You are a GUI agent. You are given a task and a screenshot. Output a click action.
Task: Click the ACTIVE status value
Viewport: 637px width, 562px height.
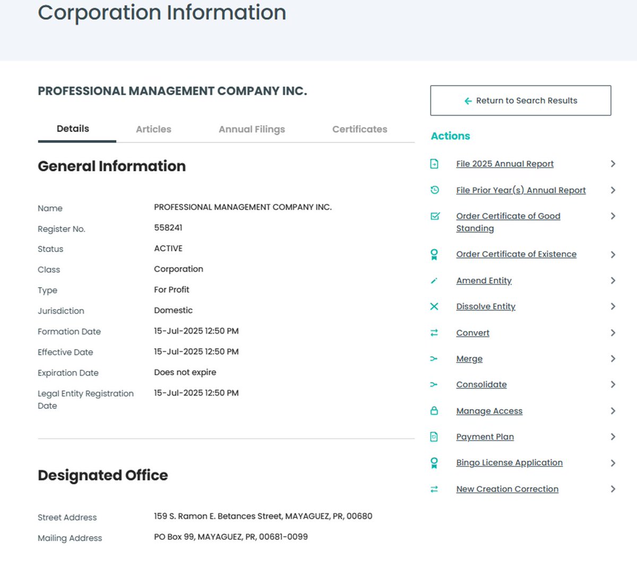[x=168, y=248]
